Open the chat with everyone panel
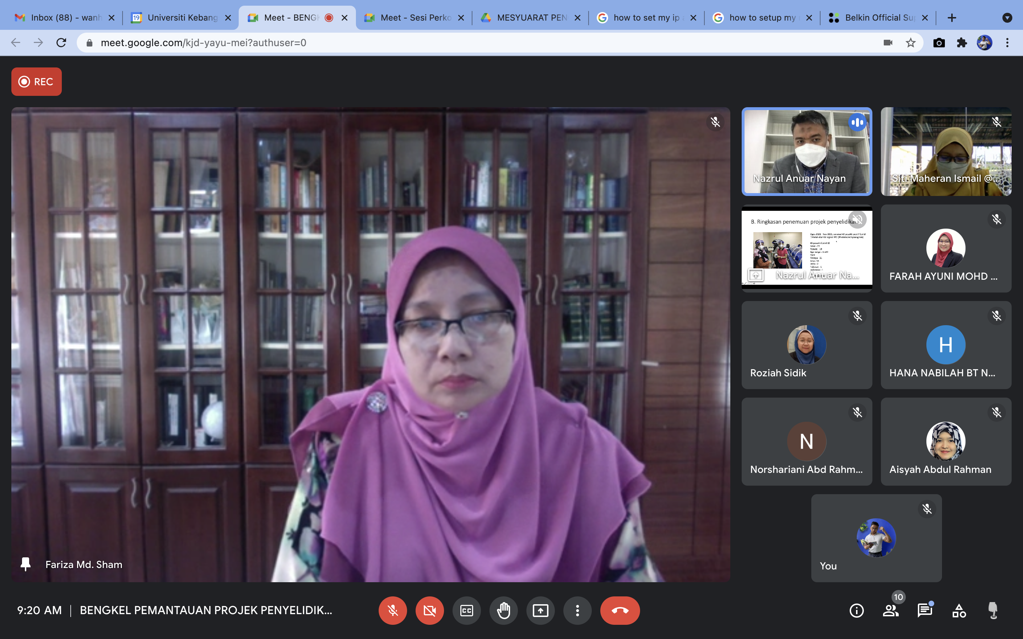1023x639 pixels. [x=925, y=610]
